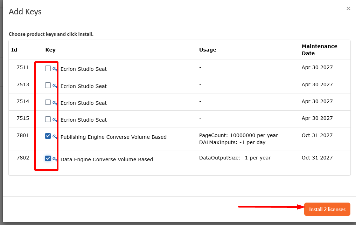Click the Publishing Engine Converse Volume Based text
The image size is (356, 225).
point(113,137)
